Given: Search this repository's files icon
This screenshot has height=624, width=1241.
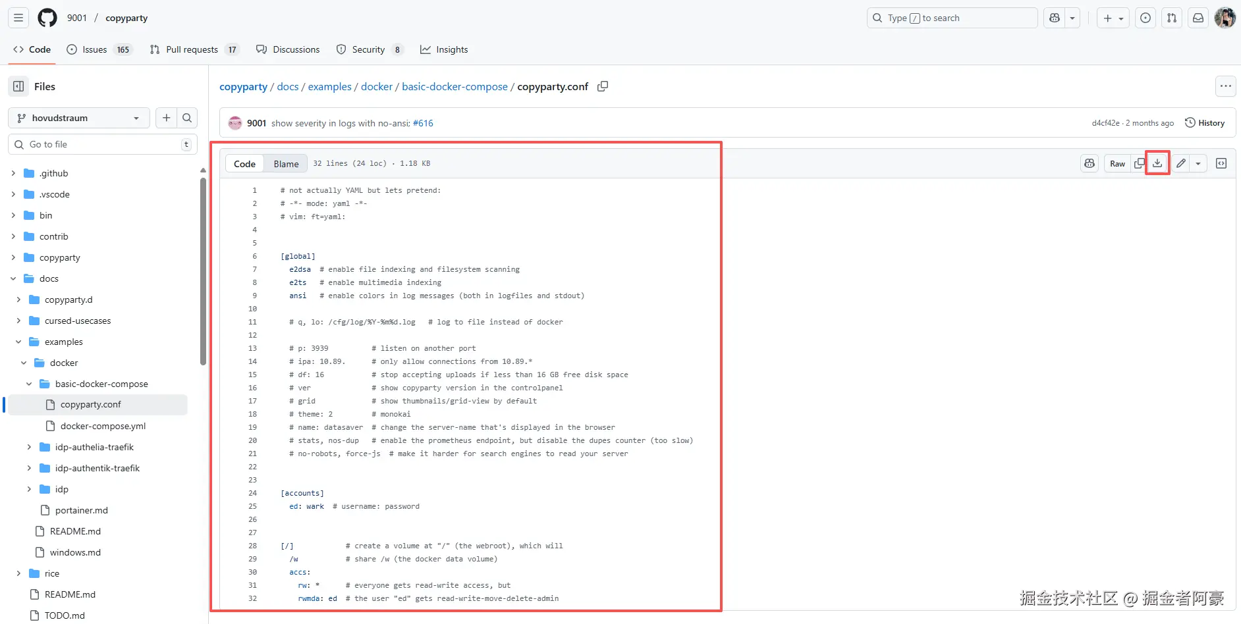Looking at the screenshot, I should click(187, 118).
